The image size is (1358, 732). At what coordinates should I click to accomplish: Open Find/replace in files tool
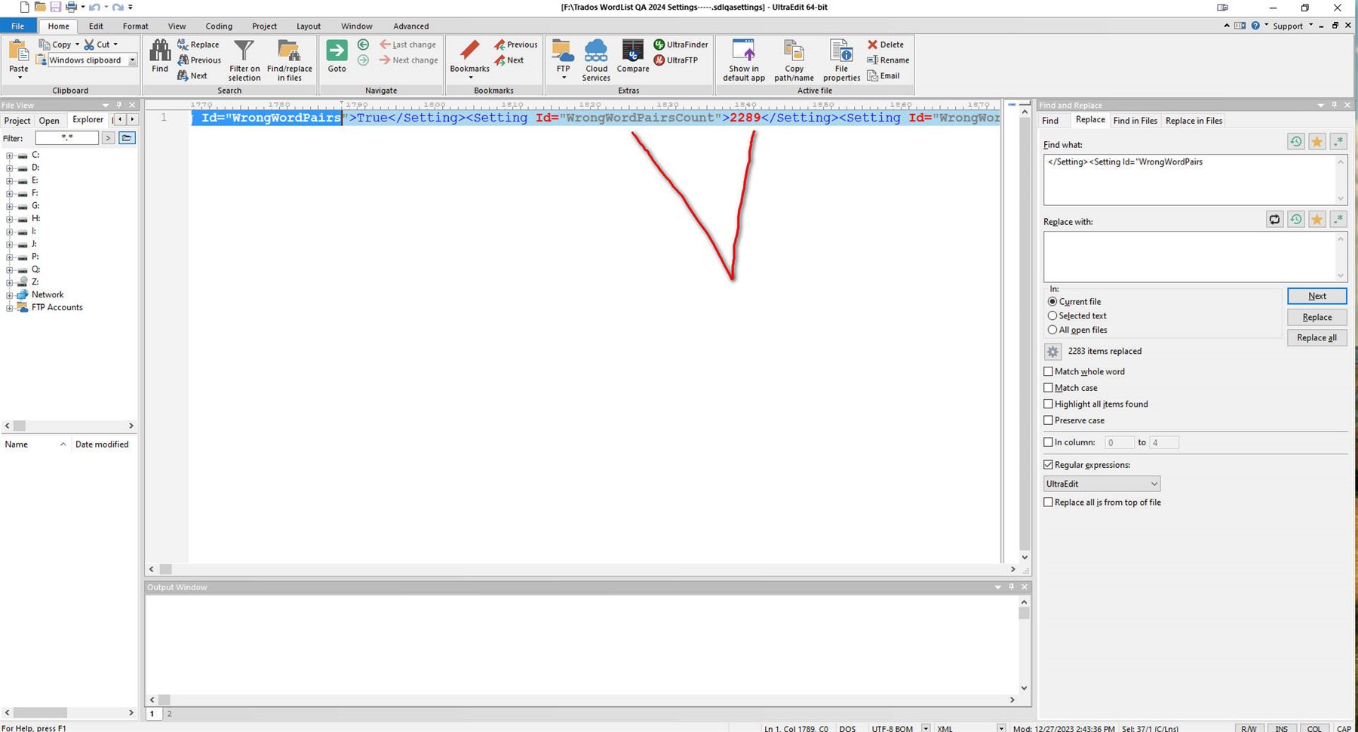pyautogui.click(x=290, y=60)
